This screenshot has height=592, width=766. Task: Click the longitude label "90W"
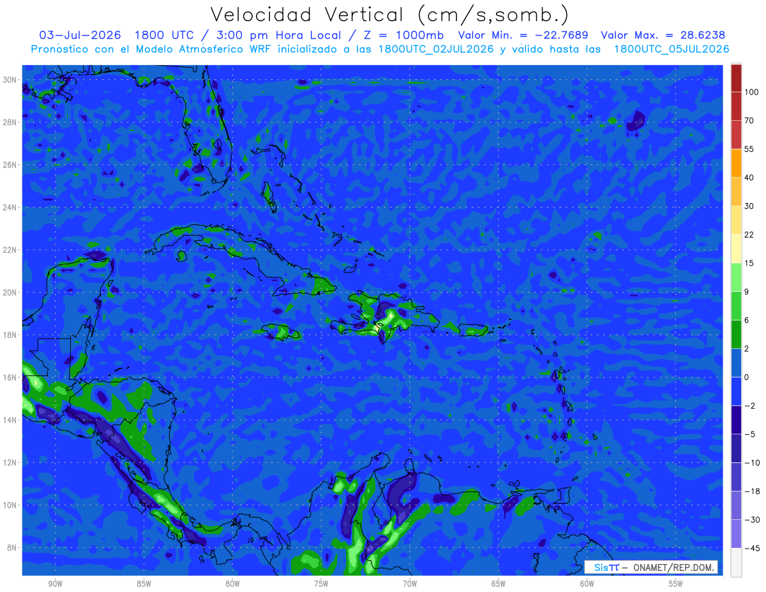click(55, 584)
